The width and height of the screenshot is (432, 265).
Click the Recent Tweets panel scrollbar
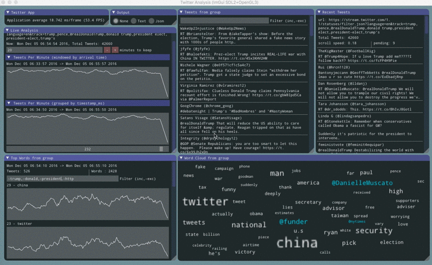[427, 25]
